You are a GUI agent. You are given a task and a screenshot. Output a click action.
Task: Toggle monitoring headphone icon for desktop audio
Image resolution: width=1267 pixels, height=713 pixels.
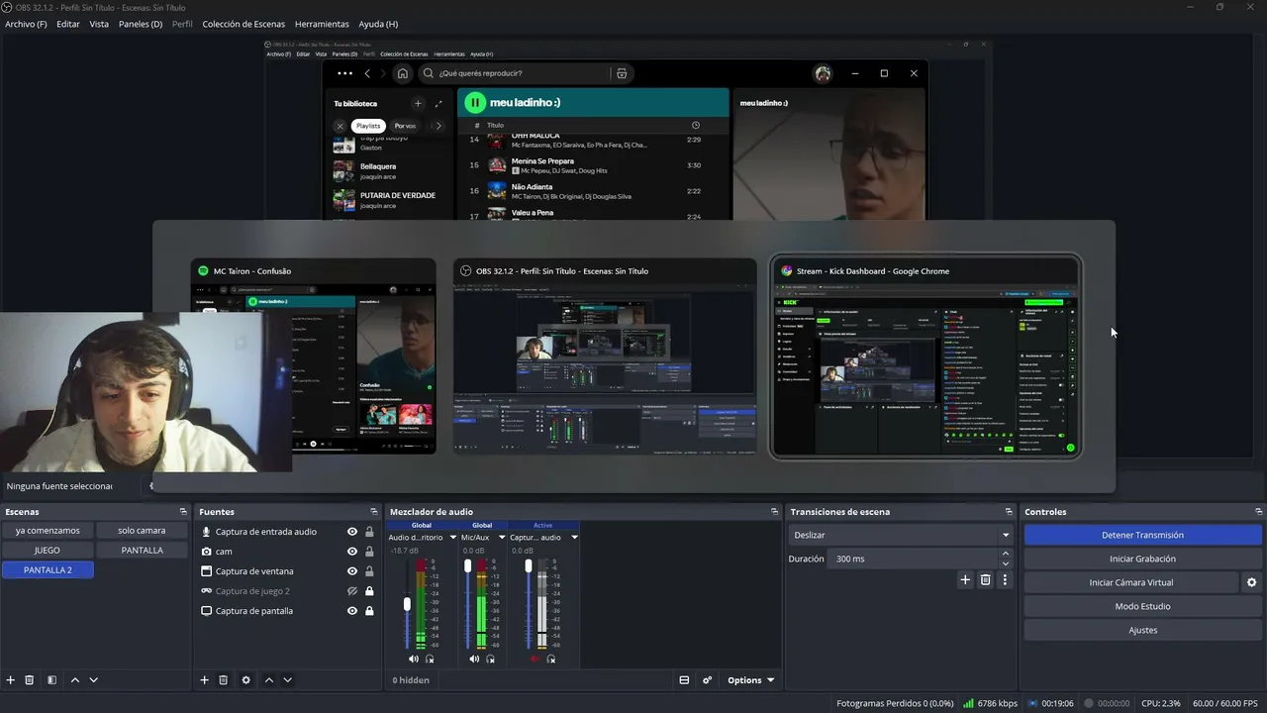point(430,659)
